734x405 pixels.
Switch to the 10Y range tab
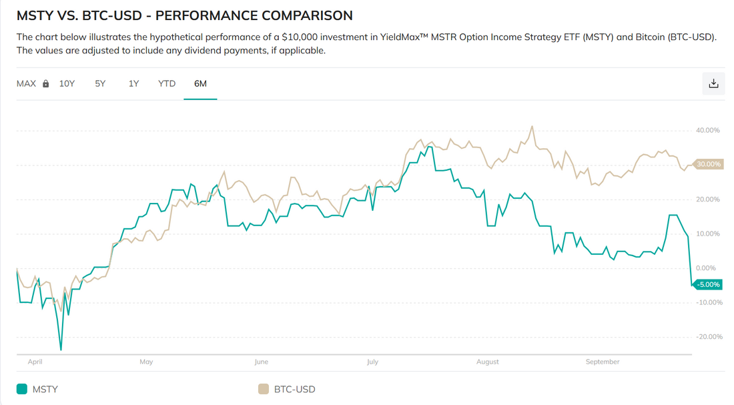67,83
